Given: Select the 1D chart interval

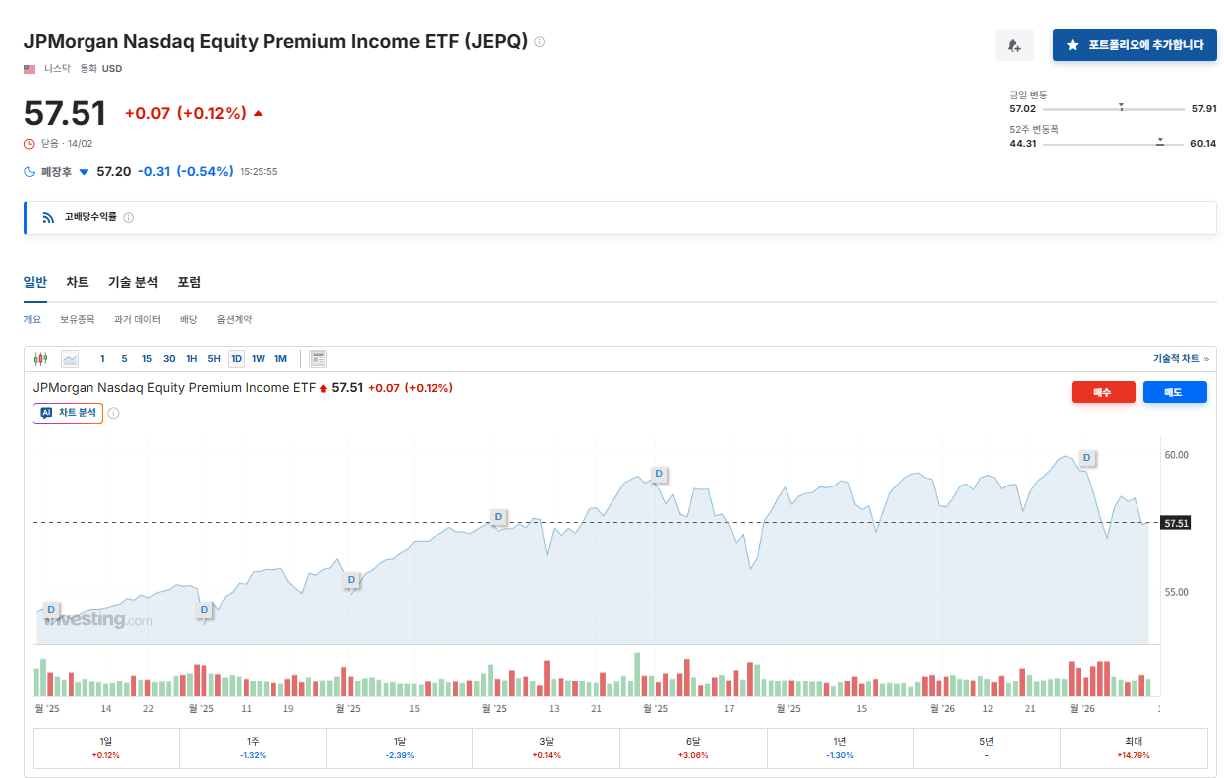Looking at the screenshot, I should click(236, 359).
